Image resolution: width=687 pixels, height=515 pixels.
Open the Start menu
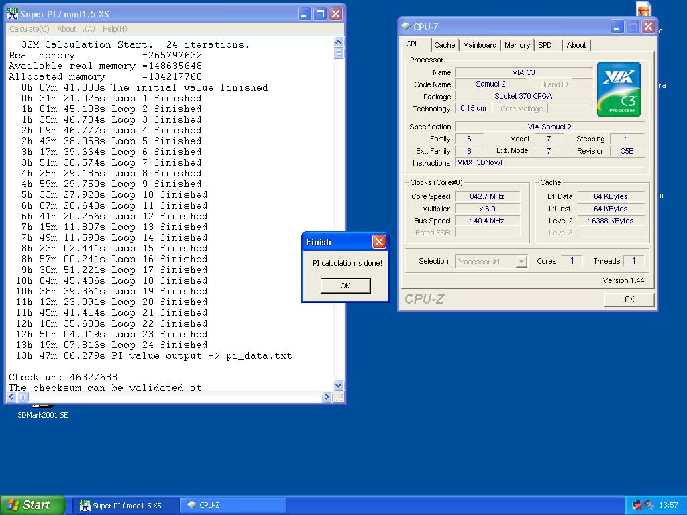(32, 505)
